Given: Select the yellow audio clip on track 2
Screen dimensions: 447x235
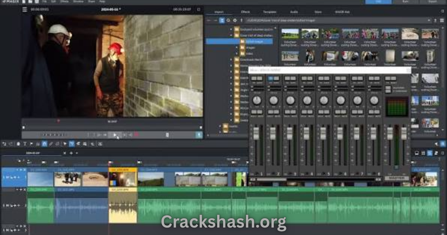Looking at the screenshot, I should click(x=123, y=206).
